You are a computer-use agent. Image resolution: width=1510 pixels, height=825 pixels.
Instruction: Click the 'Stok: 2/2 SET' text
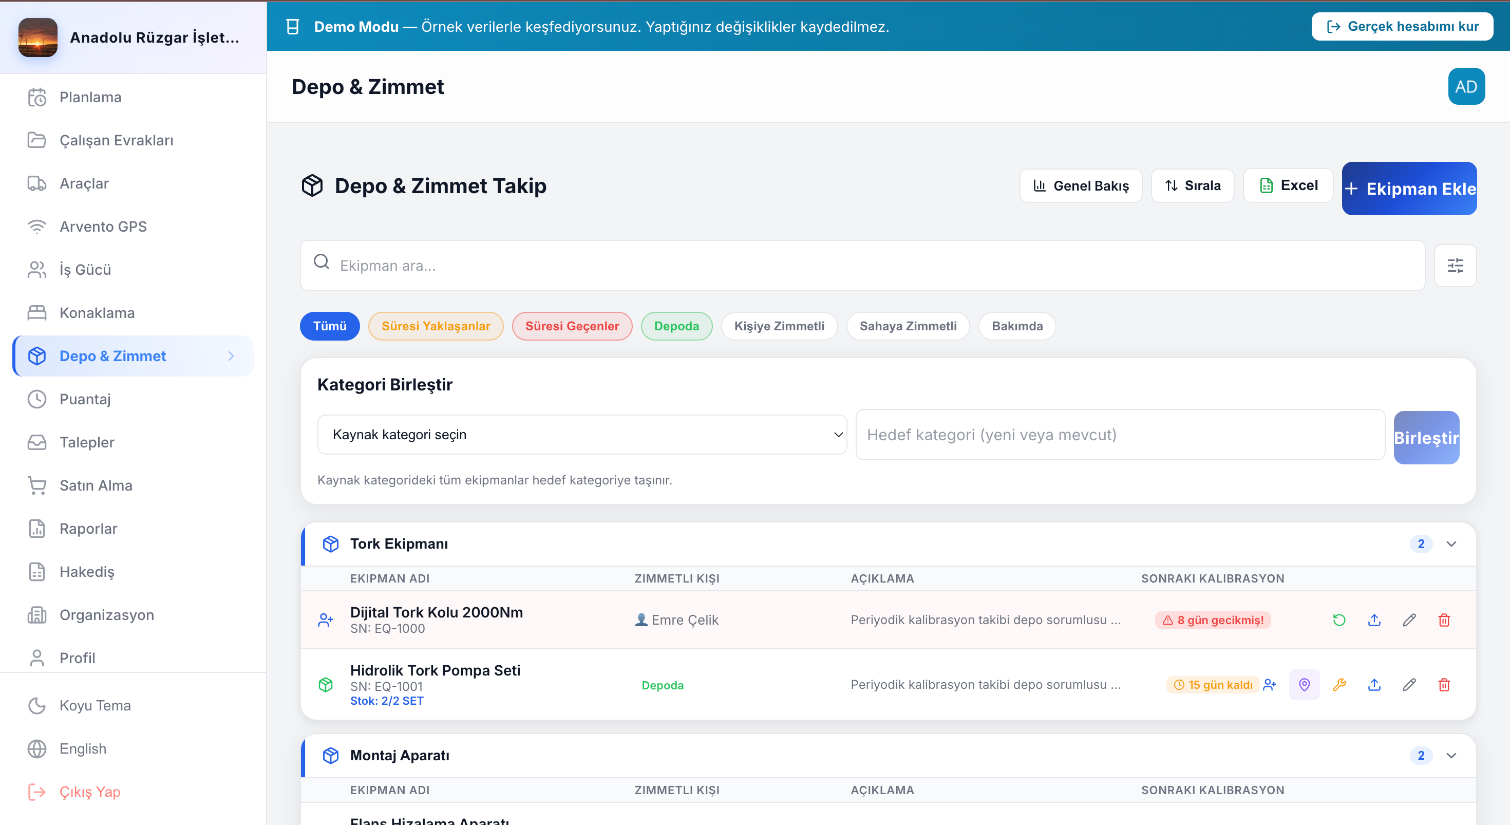click(387, 701)
